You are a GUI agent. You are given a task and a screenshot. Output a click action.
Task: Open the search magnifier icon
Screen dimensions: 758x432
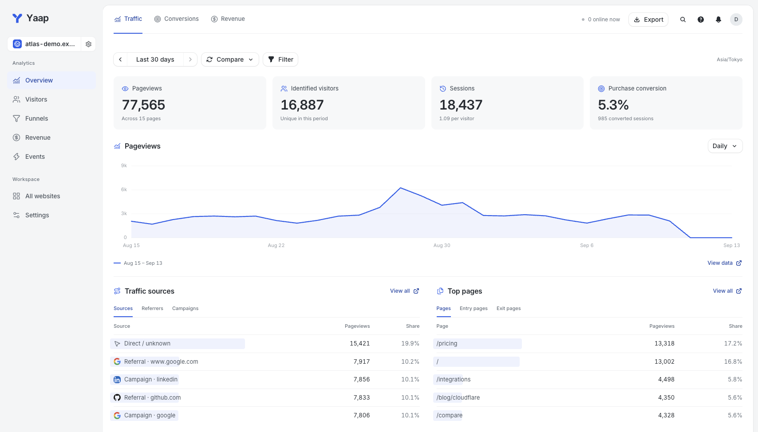683,20
